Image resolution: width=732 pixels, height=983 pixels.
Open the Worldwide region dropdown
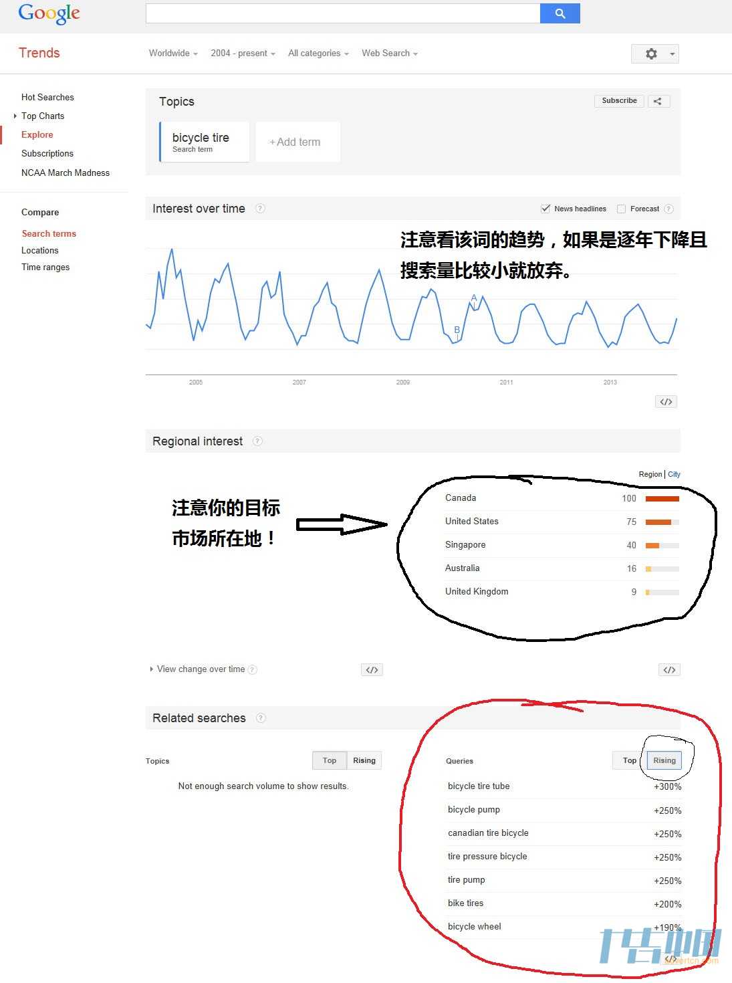pos(173,53)
